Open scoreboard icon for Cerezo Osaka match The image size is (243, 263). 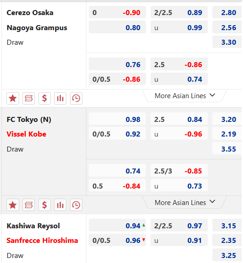click(28, 98)
